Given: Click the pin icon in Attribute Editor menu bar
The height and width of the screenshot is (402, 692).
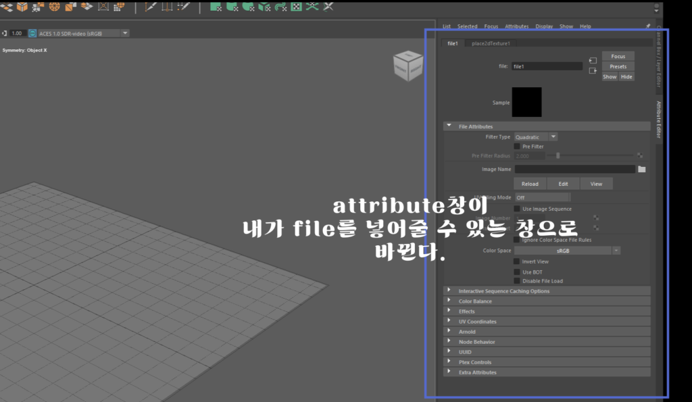Looking at the screenshot, I should pos(648,26).
